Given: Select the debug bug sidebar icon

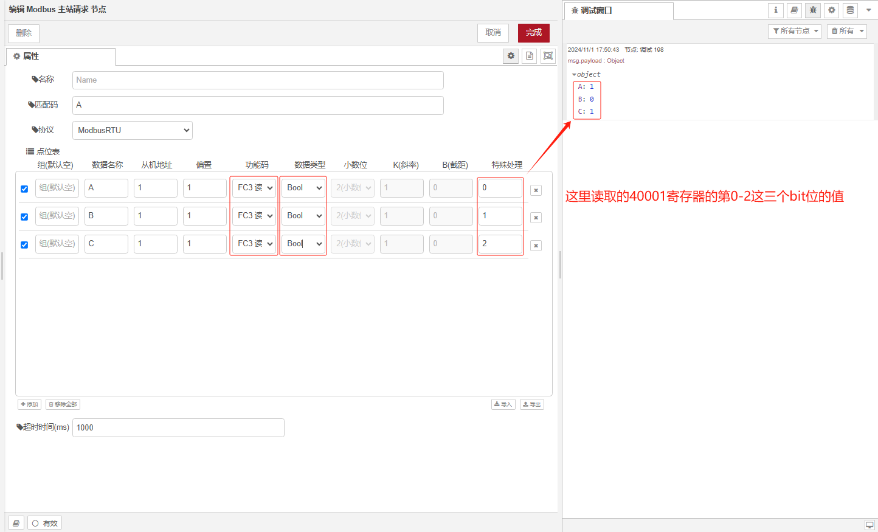Looking at the screenshot, I should [813, 10].
